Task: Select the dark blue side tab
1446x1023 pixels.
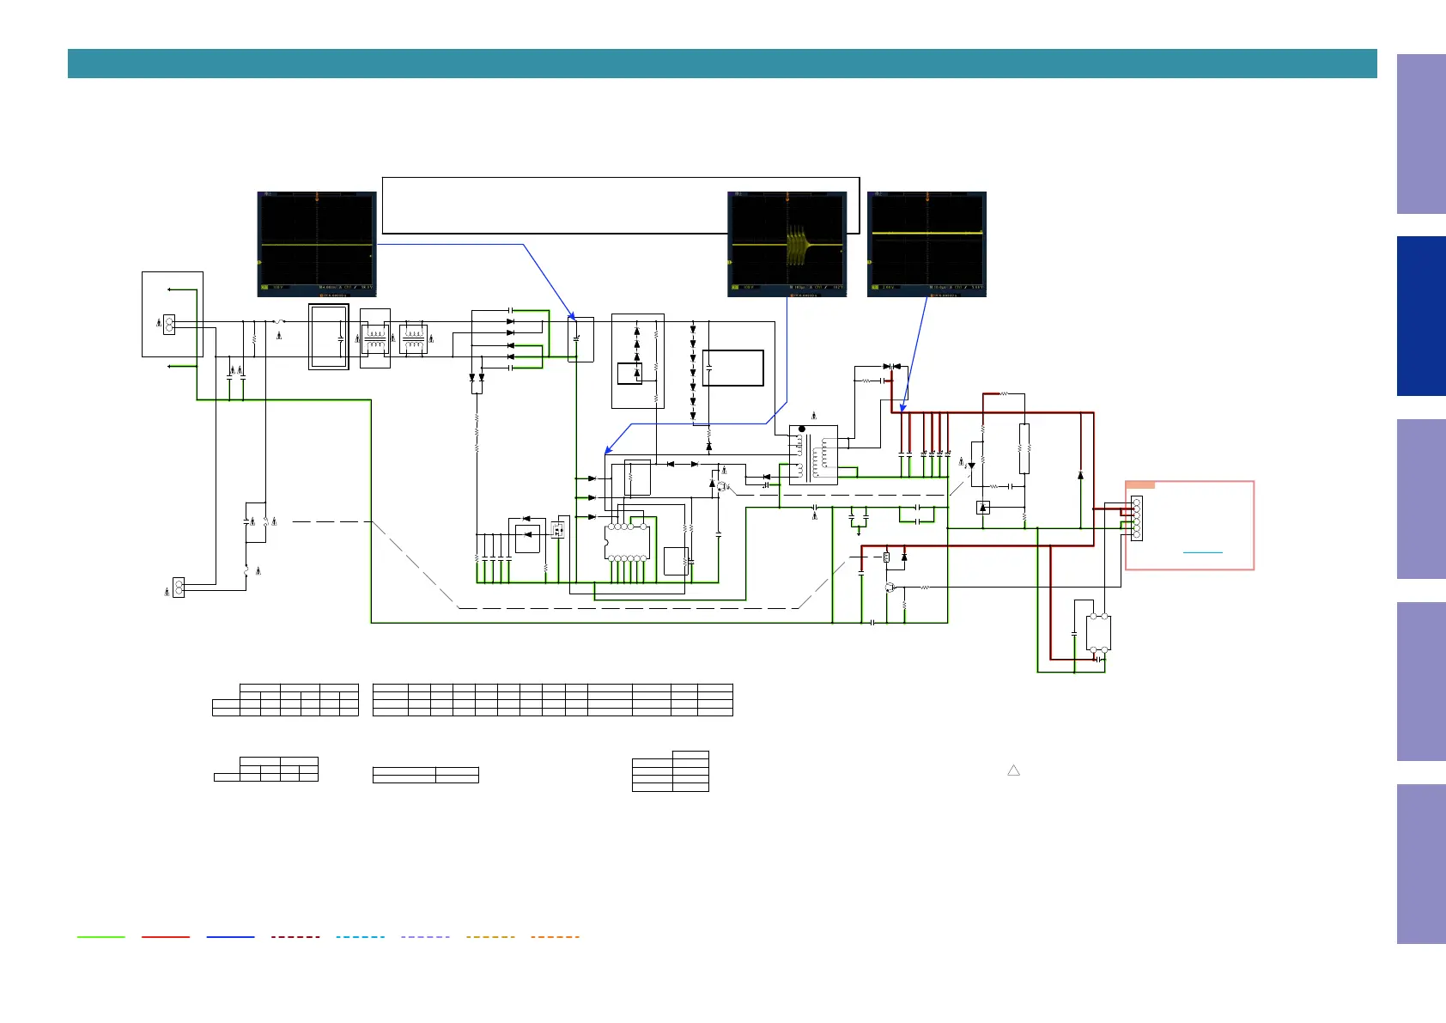Action: [1420, 316]
